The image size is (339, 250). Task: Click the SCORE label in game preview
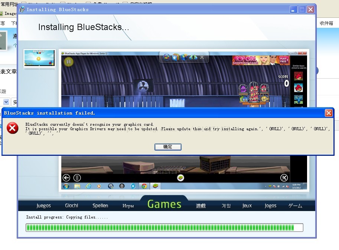click(x=283, y=77)
